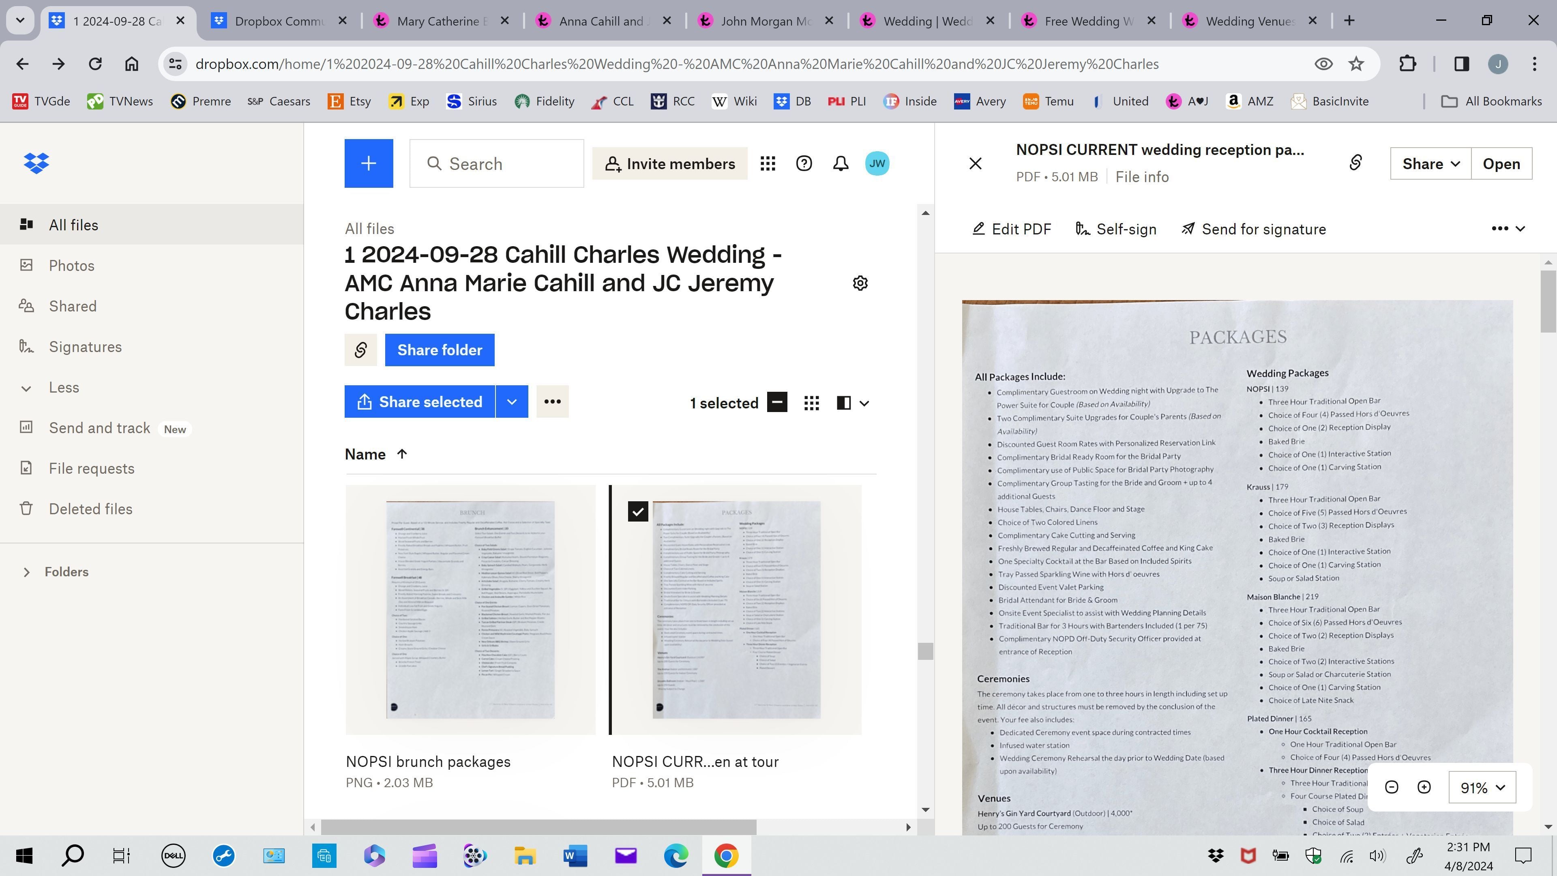Click the Search input field
The height and width of the screenshot is (876, 1557).
(495, 163)
